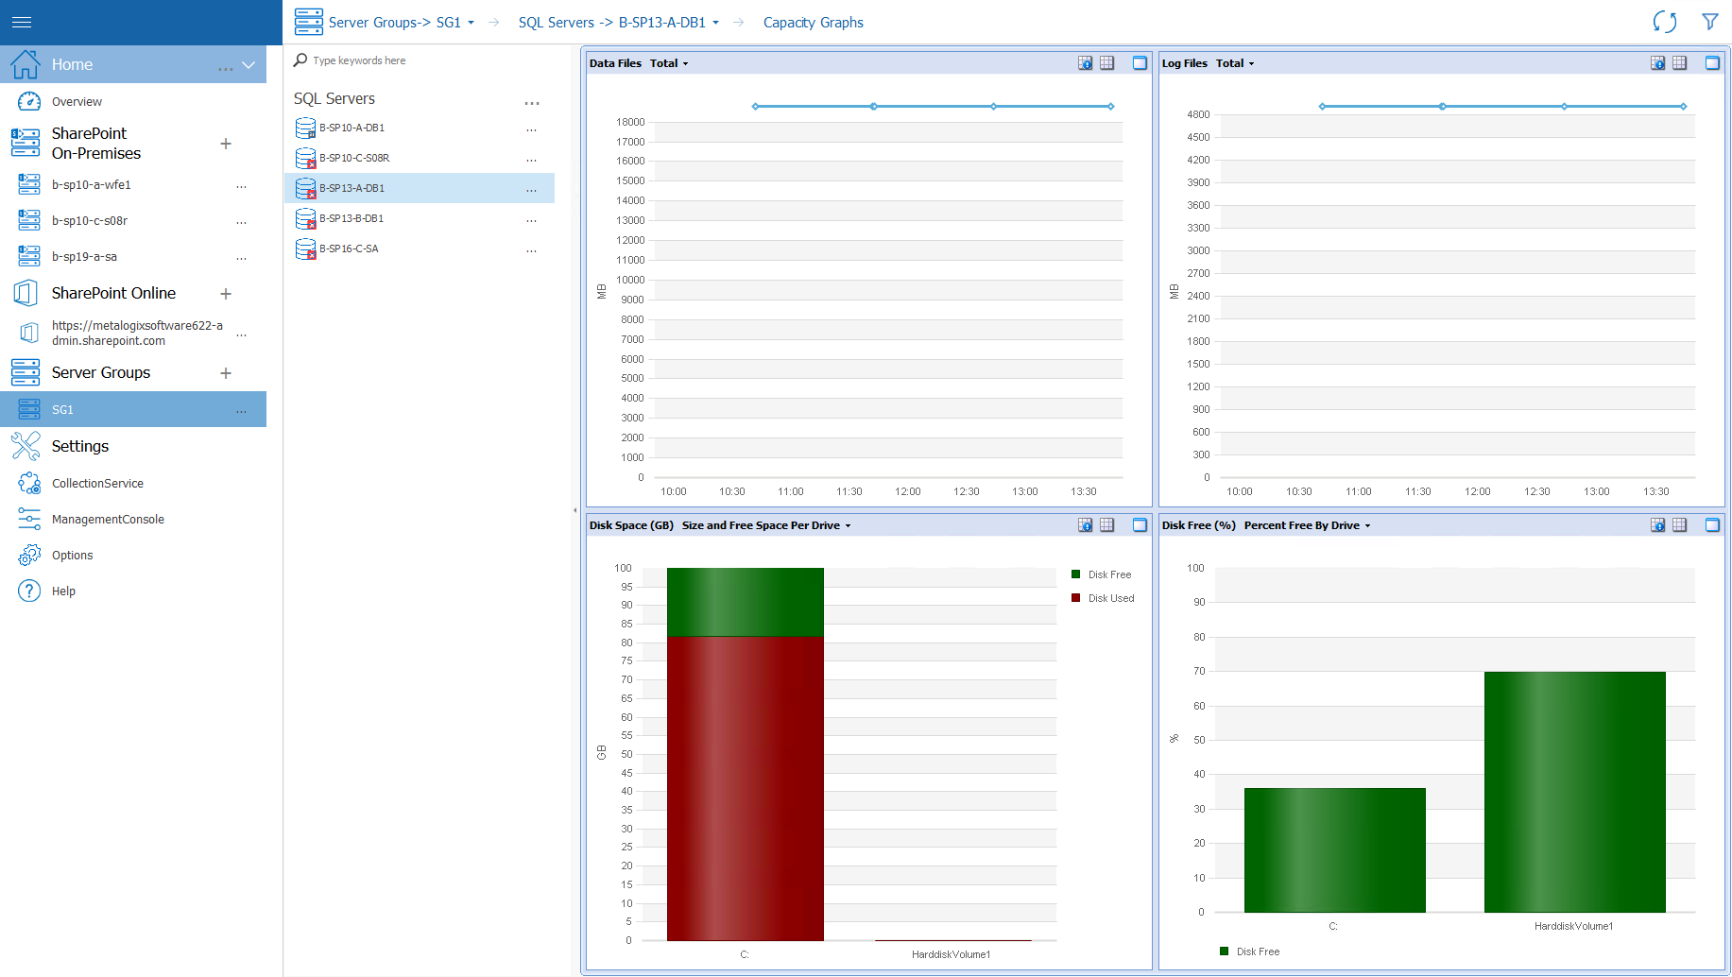Maximize the Log Files chart via window icon
The height and width of the screenshot is (977, 1732).
click(1711, 62)
